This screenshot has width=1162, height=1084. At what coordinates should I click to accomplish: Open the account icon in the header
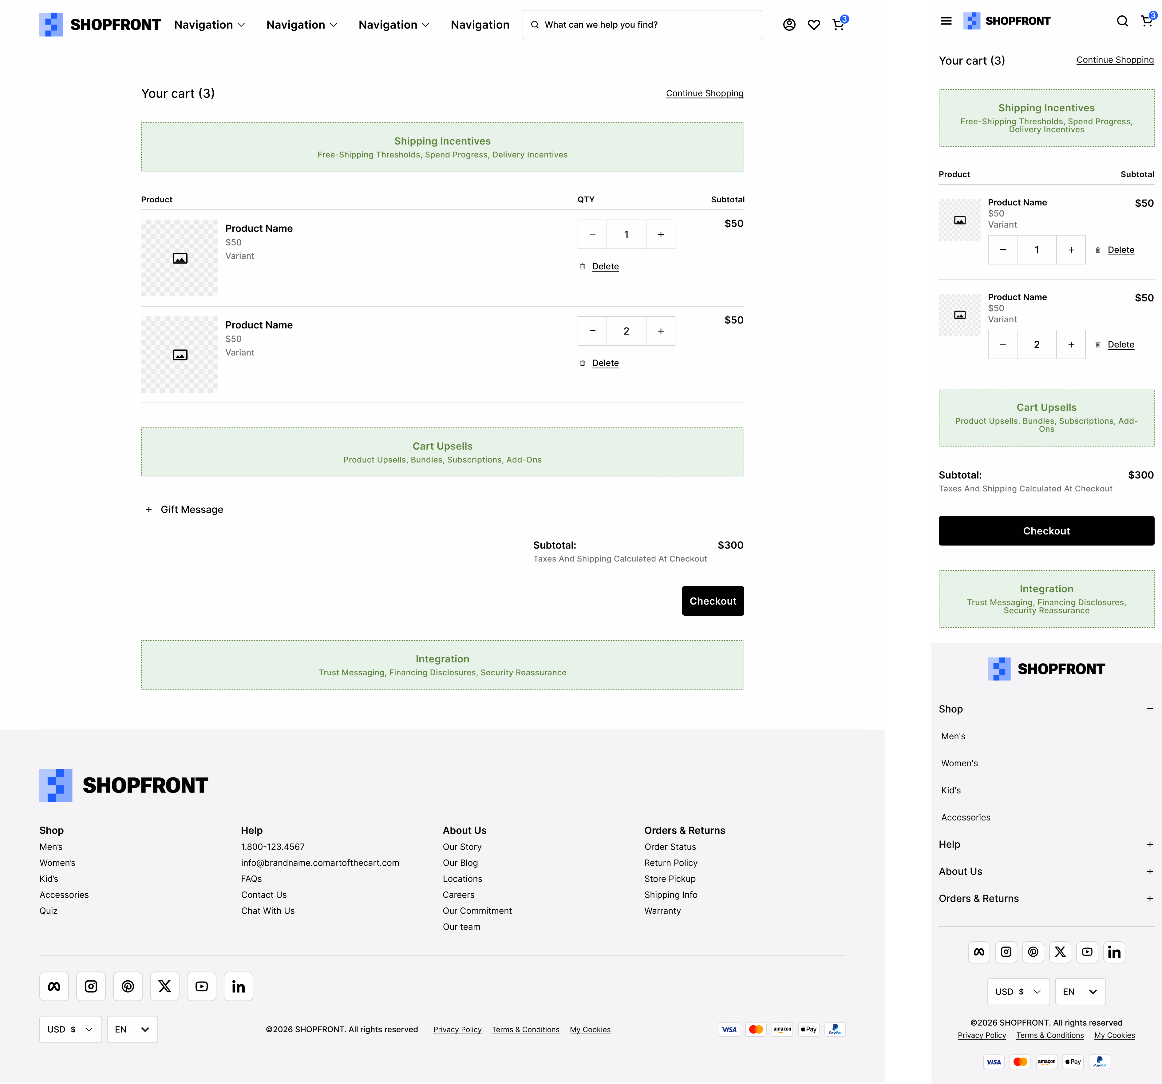coord(789,25)
